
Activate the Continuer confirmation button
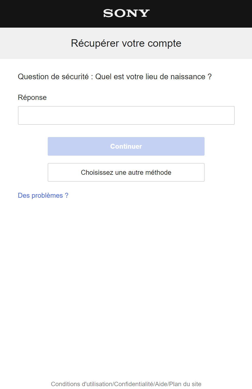click(126, 146)
